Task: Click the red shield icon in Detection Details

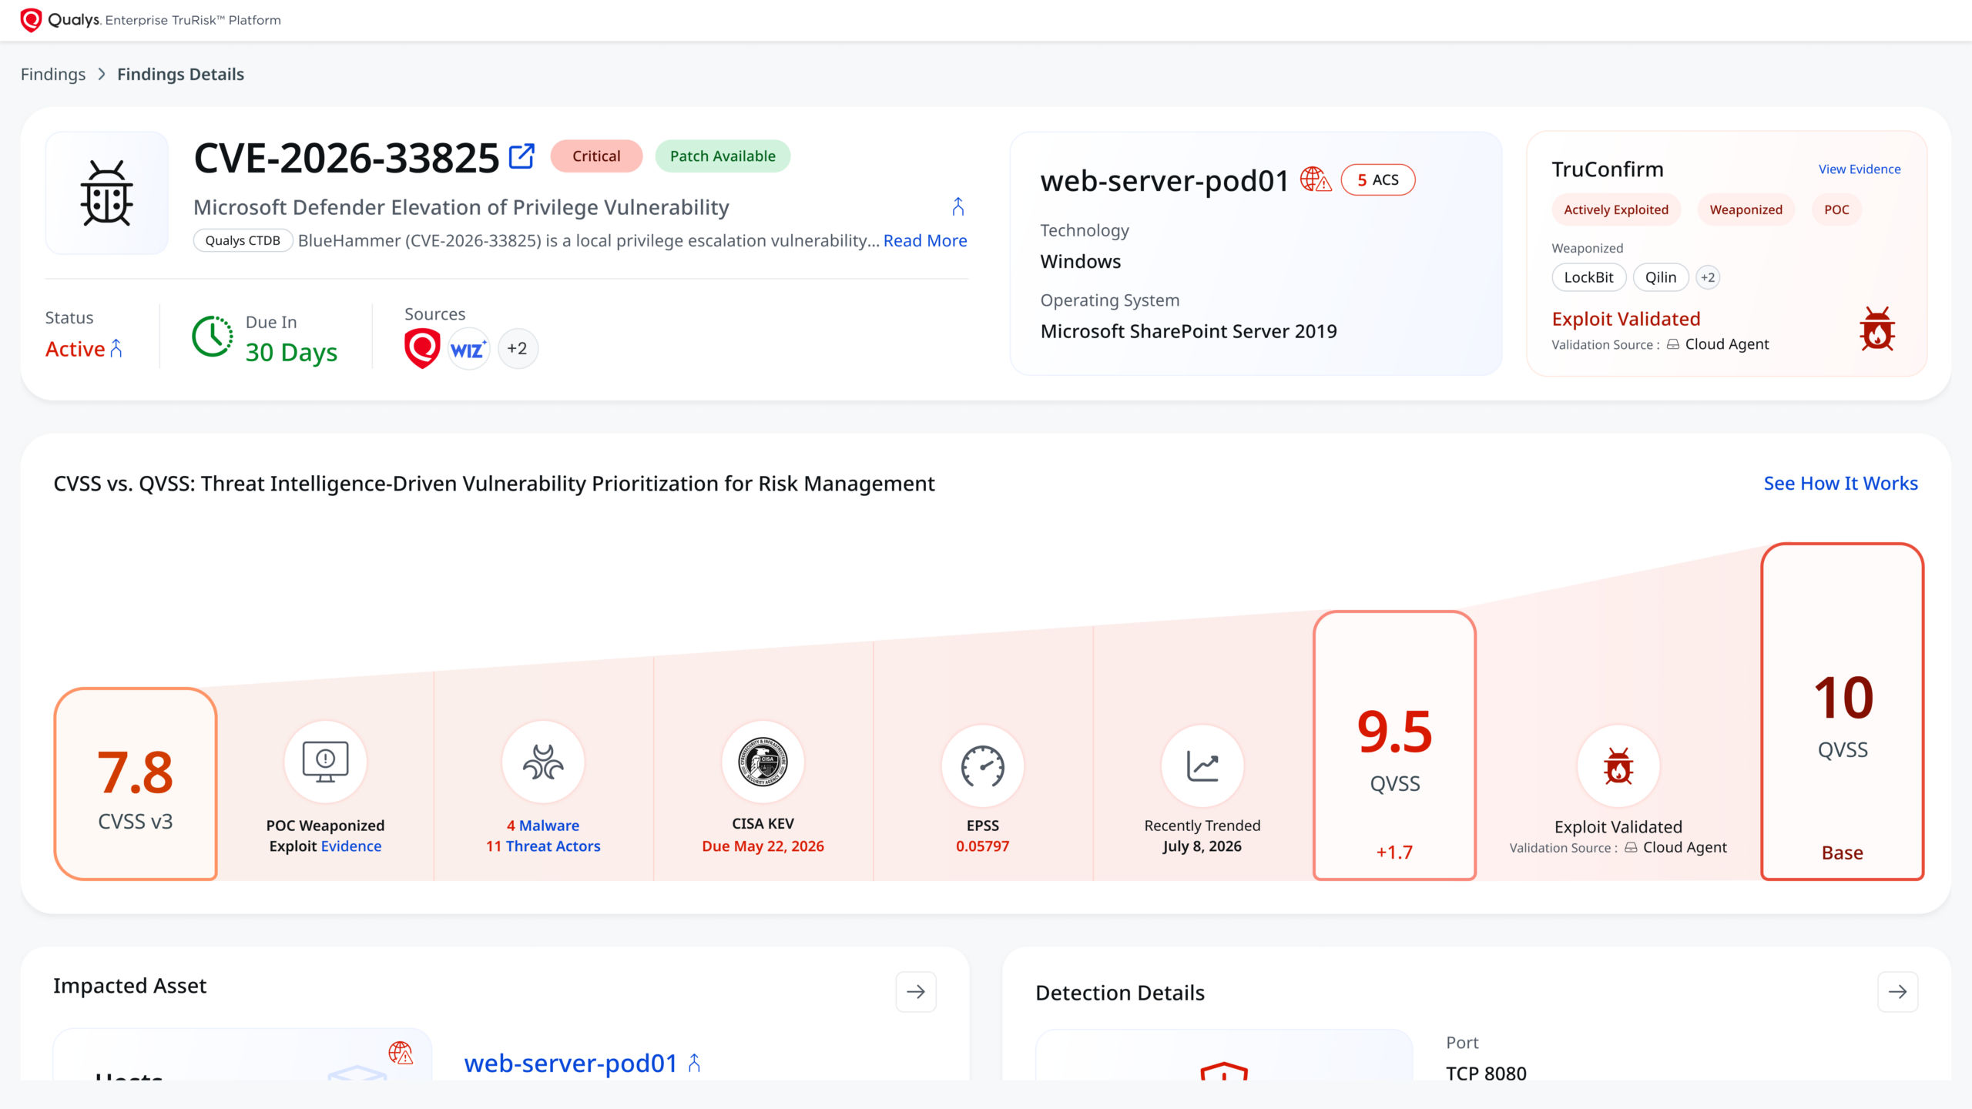Action: coord(1224,1070)
